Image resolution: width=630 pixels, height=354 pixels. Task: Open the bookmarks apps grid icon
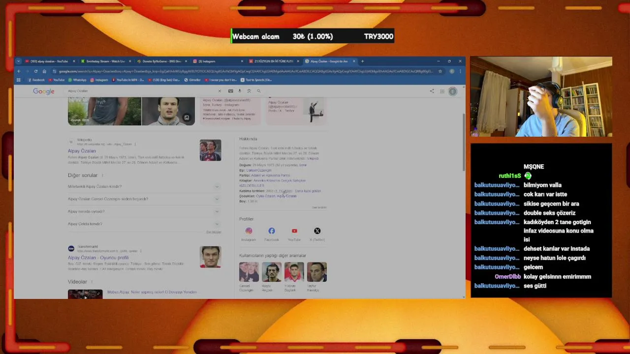click(19, 80)
